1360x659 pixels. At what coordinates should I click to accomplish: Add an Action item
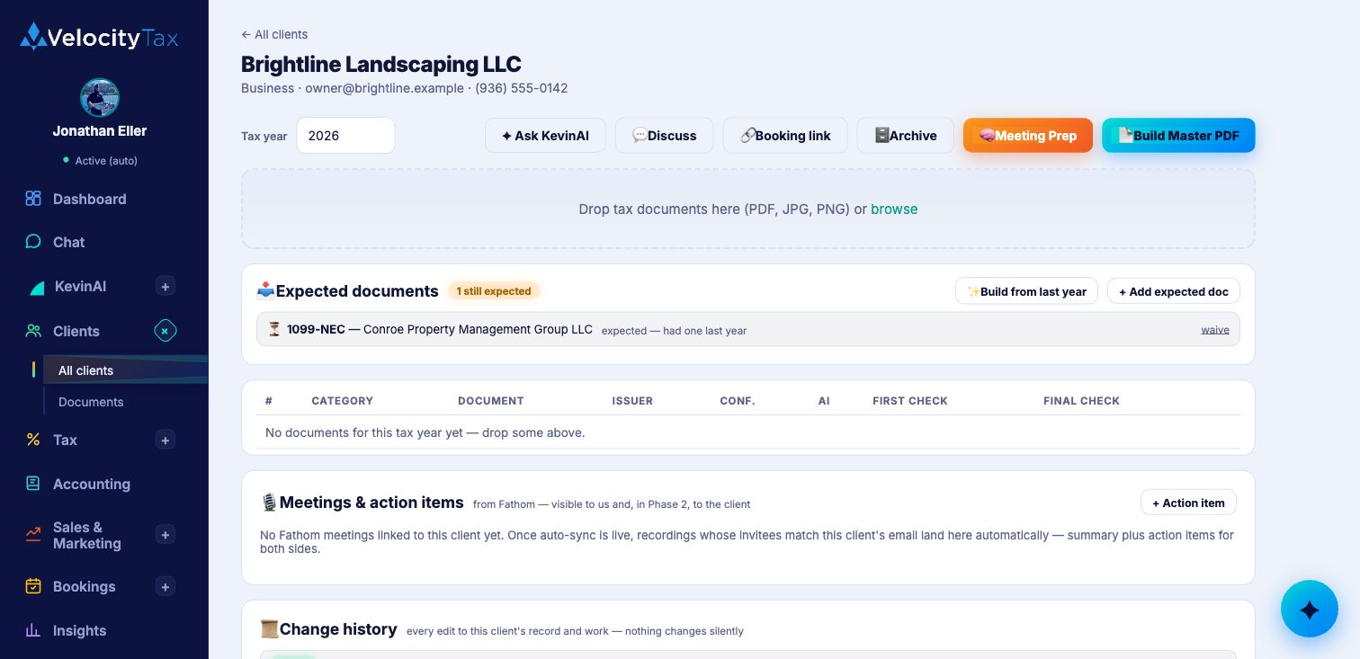1188,503
